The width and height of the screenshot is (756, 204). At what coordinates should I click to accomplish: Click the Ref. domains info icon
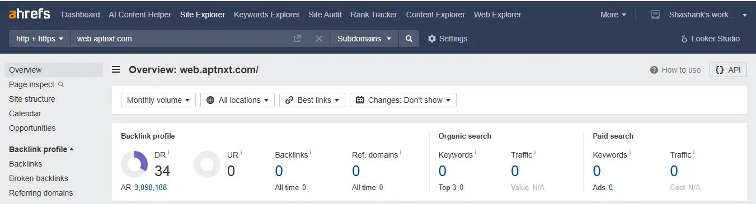pos(401,152)
